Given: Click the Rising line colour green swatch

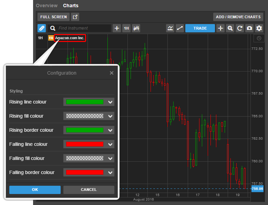Looking at the screenshot, I should pos(85,102).
